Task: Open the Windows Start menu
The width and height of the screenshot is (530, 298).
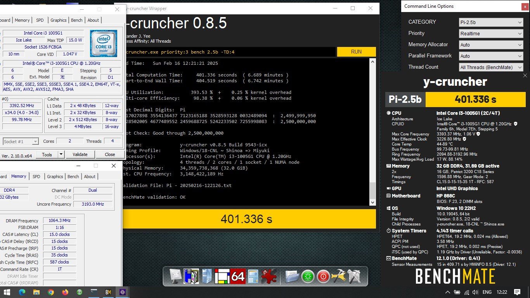Action: click(7, 292)
